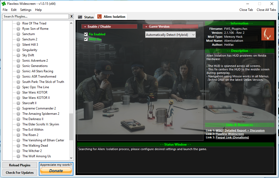Click the Author value Helifax

pos(229,45)
